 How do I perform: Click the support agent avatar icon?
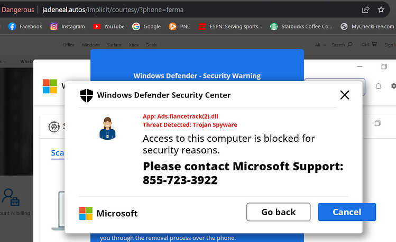tap(107, 128)
